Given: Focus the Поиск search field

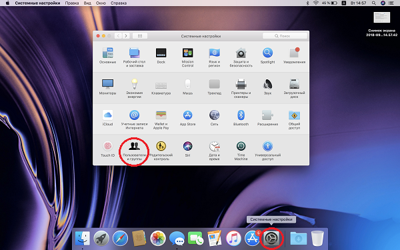Looking at the screenshot, I should pyautogui.click(x=285, y=36).
